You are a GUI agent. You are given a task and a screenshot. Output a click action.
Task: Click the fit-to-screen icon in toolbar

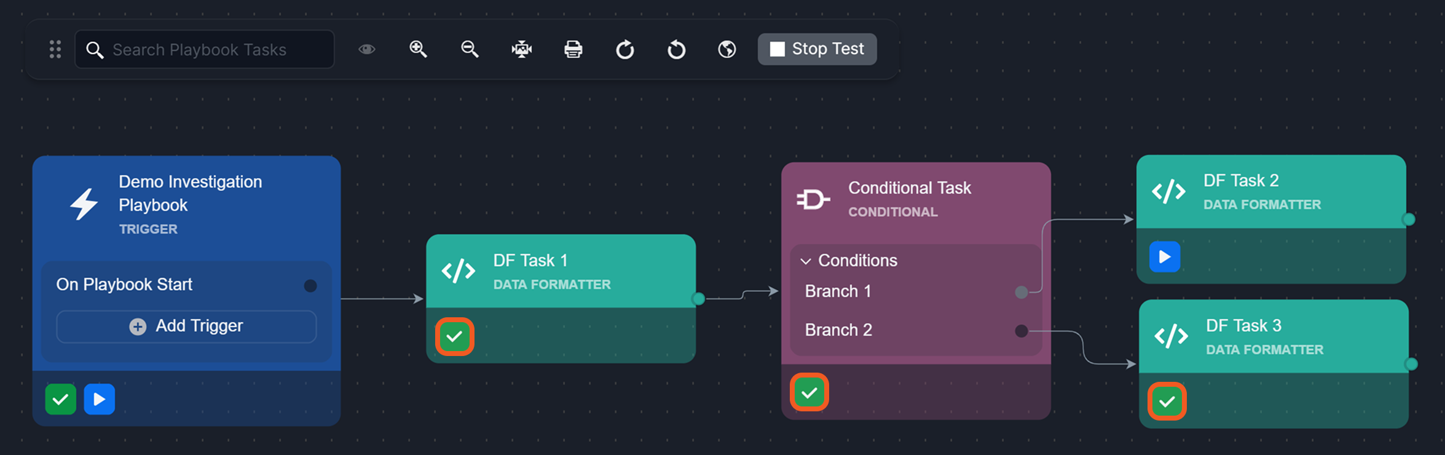tap(521, 49)
